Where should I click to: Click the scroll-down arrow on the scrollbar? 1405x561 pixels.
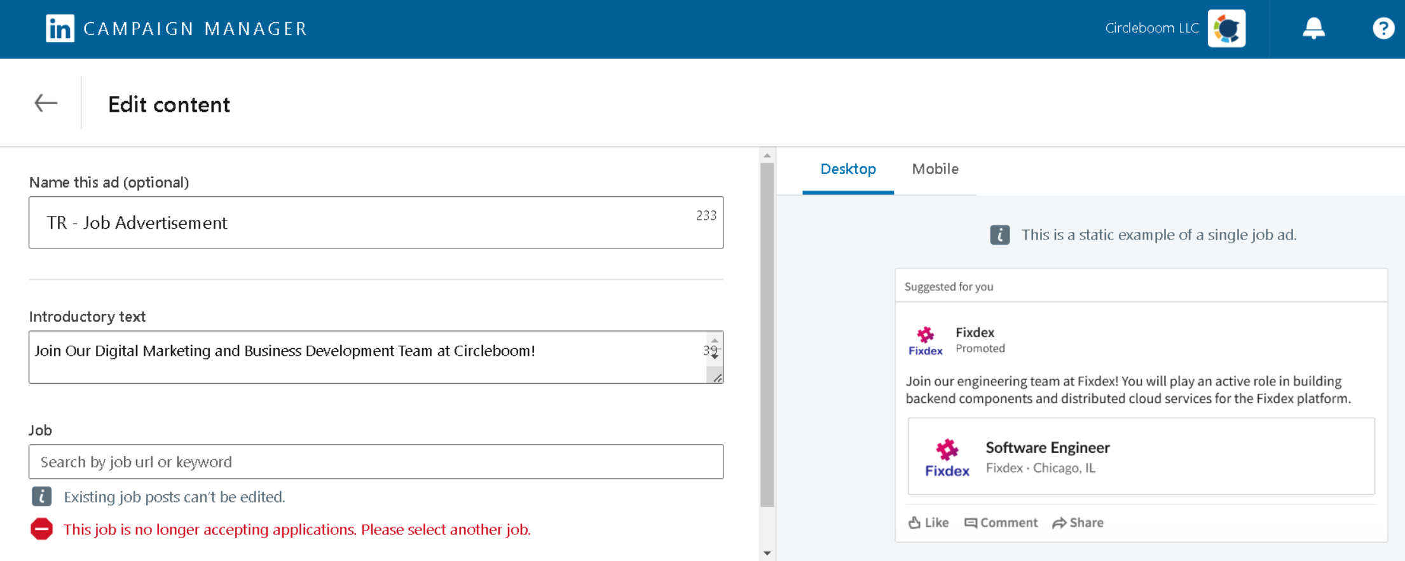767,552
